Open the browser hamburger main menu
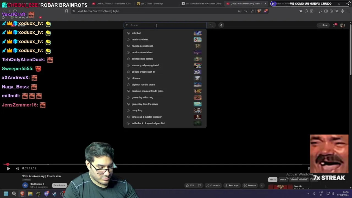 click(x=348, y=11)
